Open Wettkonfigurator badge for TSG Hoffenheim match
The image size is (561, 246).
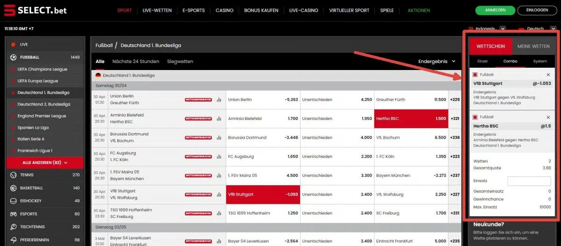point(198,213)
